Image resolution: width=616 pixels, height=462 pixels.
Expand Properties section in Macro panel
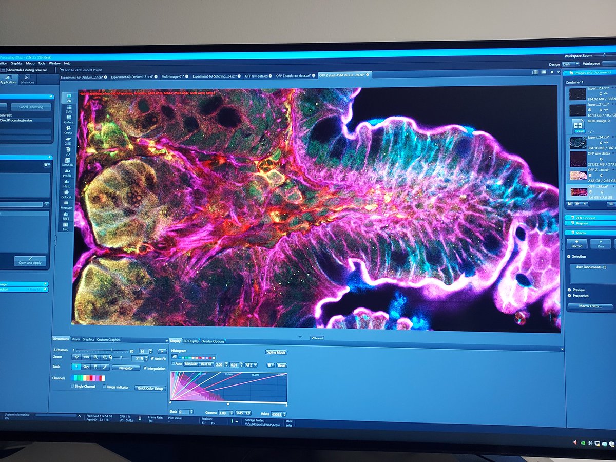[x=579, y=296]
